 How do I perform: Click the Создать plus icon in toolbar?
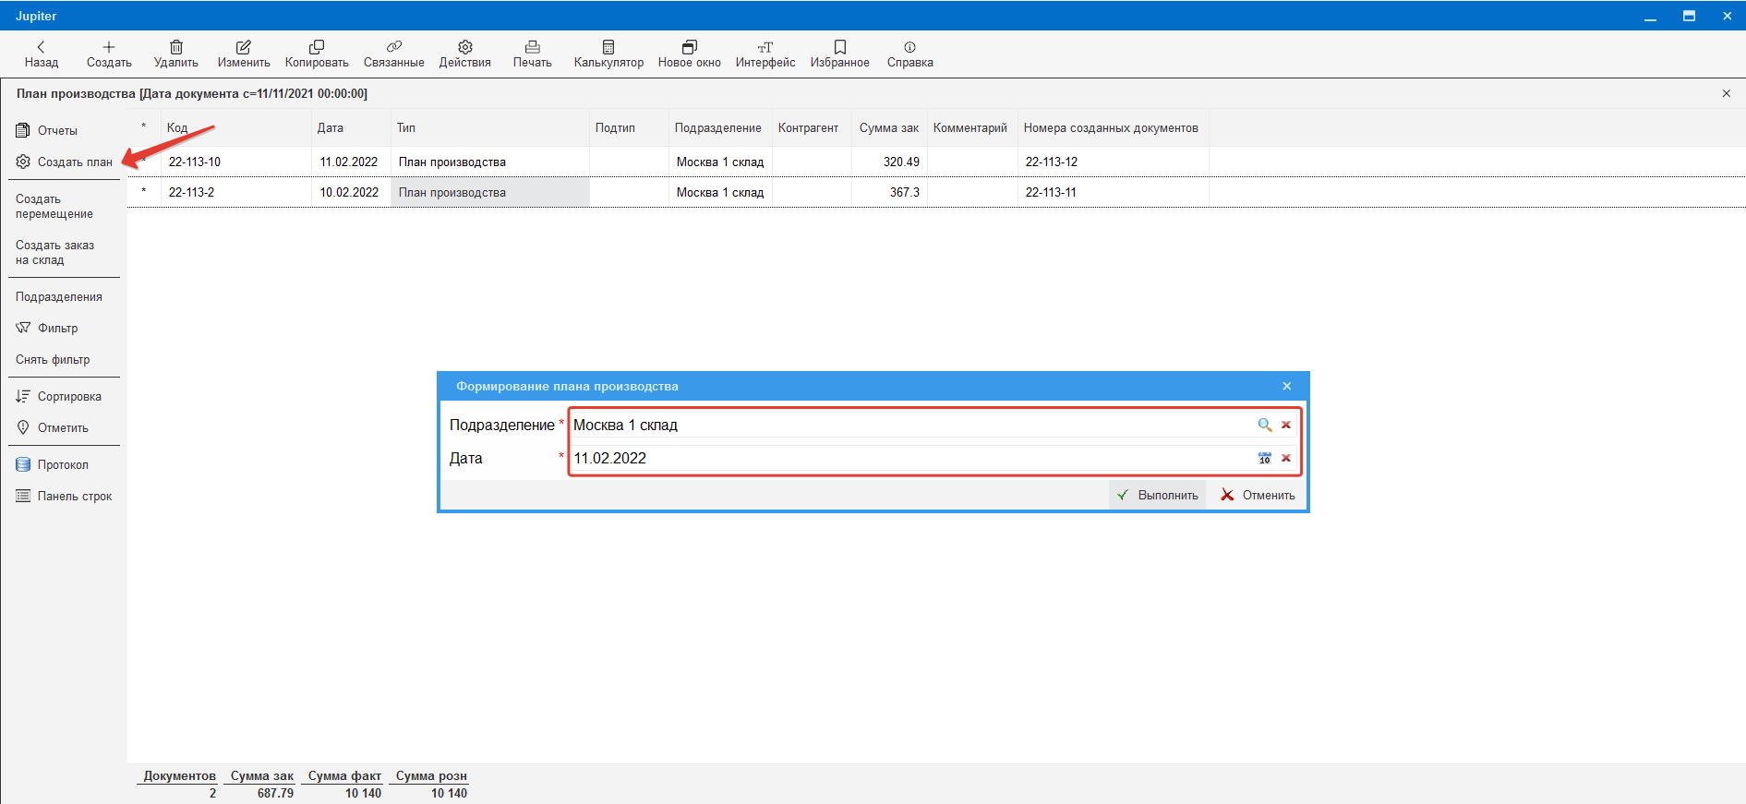109,47
